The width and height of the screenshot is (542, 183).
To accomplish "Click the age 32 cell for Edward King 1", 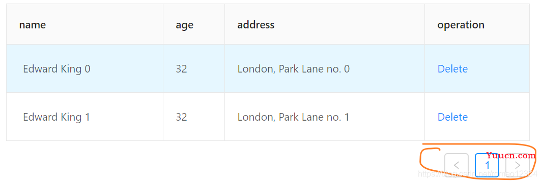I will 194,117.
